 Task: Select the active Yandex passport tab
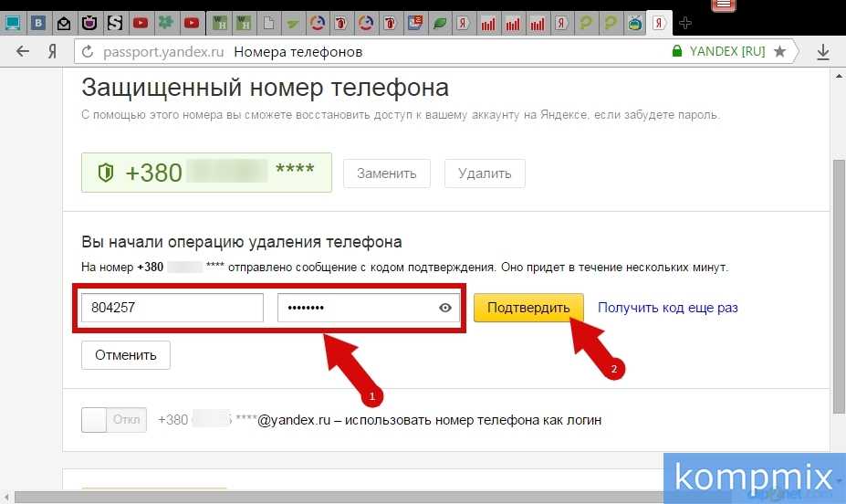(x=659, y=23)
